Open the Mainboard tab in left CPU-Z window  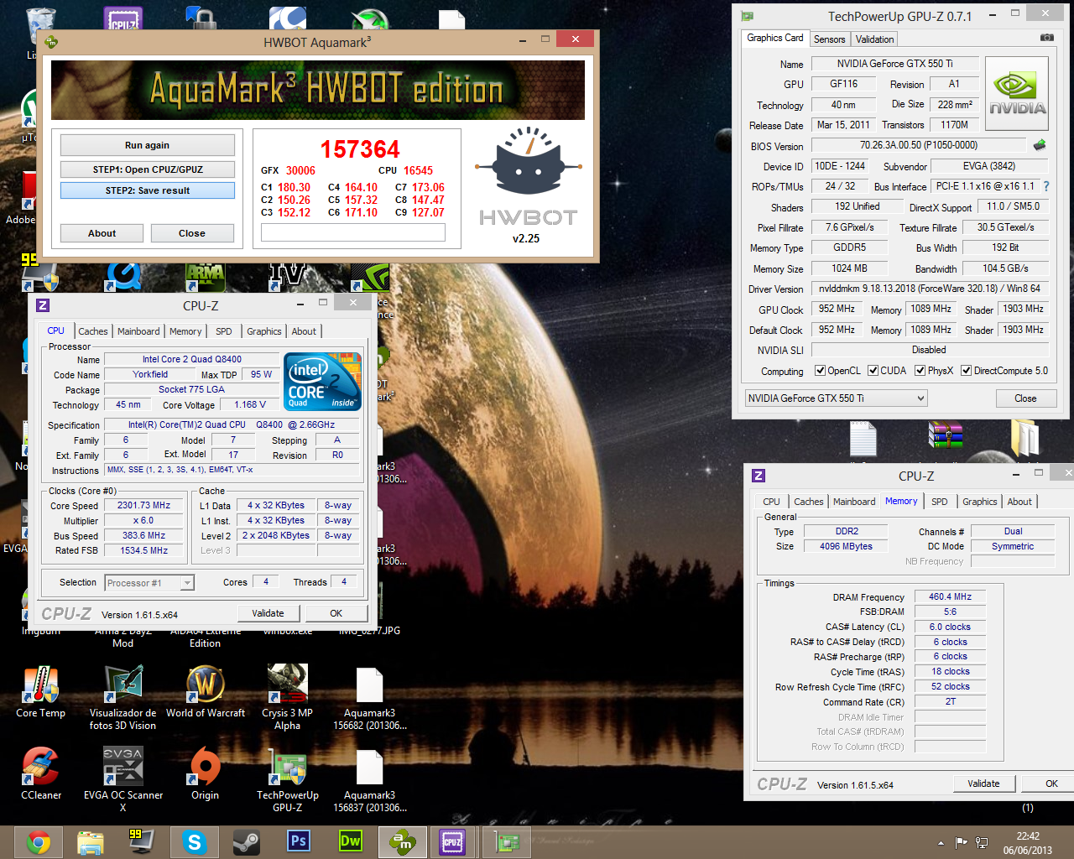coord(138,331)
